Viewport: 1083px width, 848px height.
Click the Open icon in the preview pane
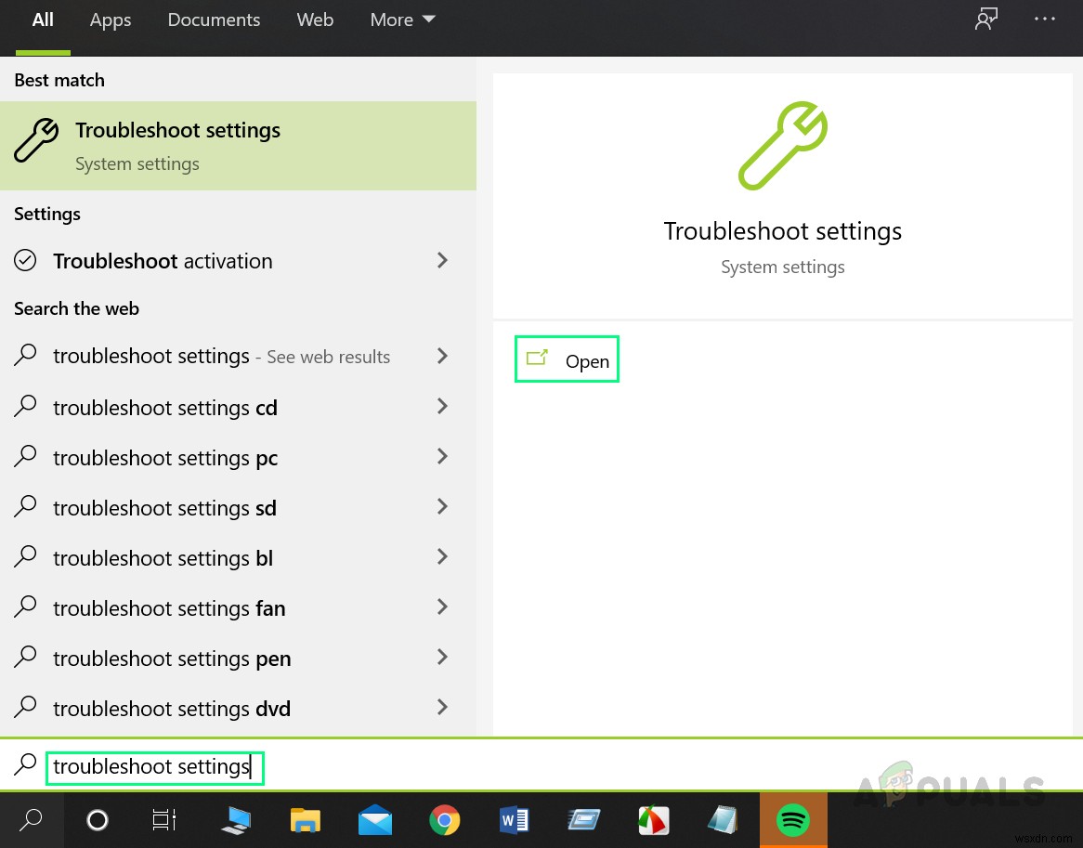(537, 358)
